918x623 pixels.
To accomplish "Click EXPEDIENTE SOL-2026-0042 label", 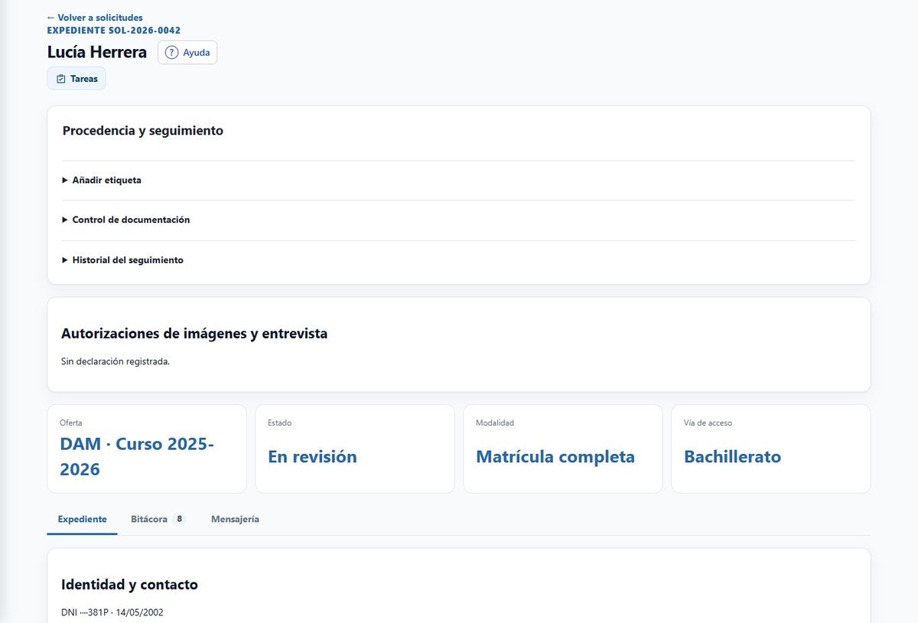I will point(114,31).
